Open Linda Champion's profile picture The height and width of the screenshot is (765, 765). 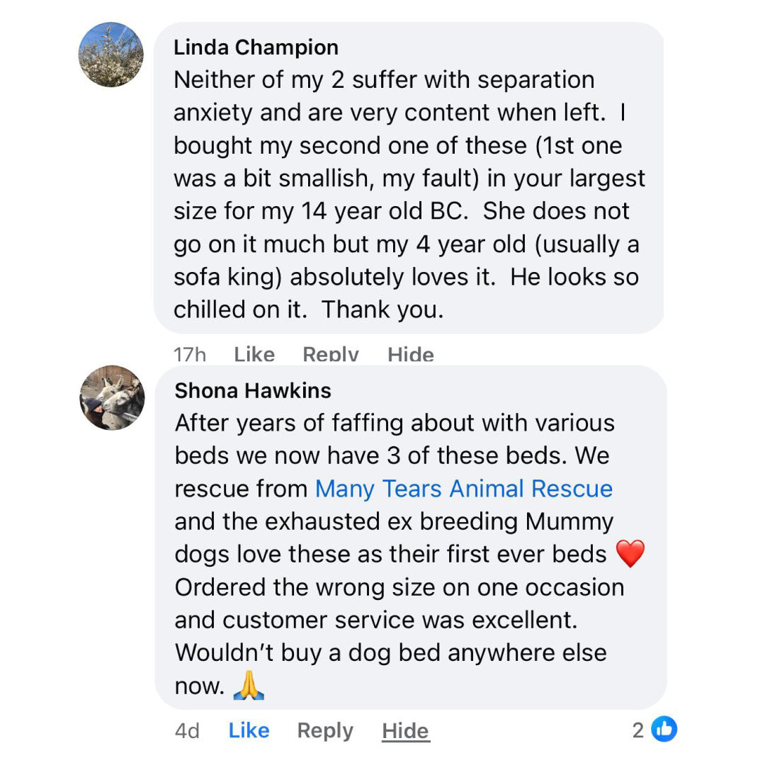click(x=111, y=55)
